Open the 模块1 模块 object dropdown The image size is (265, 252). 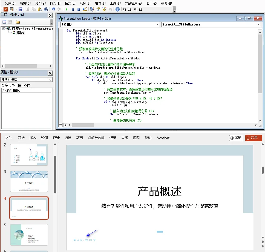coord(50,80)
